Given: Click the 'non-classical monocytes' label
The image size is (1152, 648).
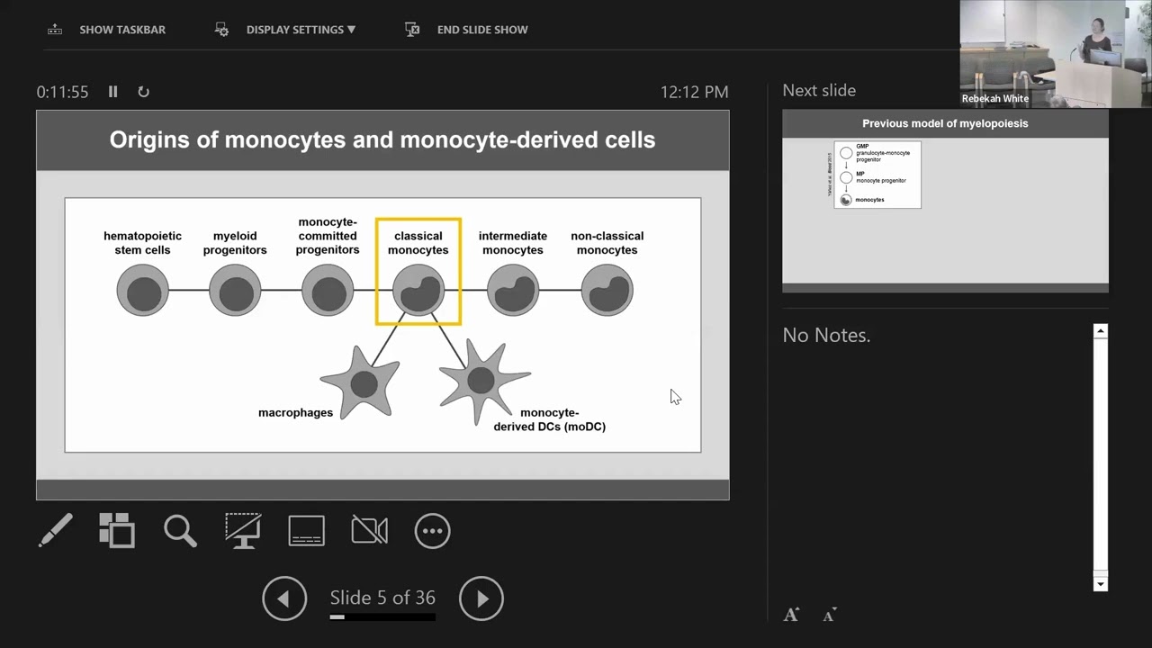Looking at the screenshot, I should click(x=607, y=243).
